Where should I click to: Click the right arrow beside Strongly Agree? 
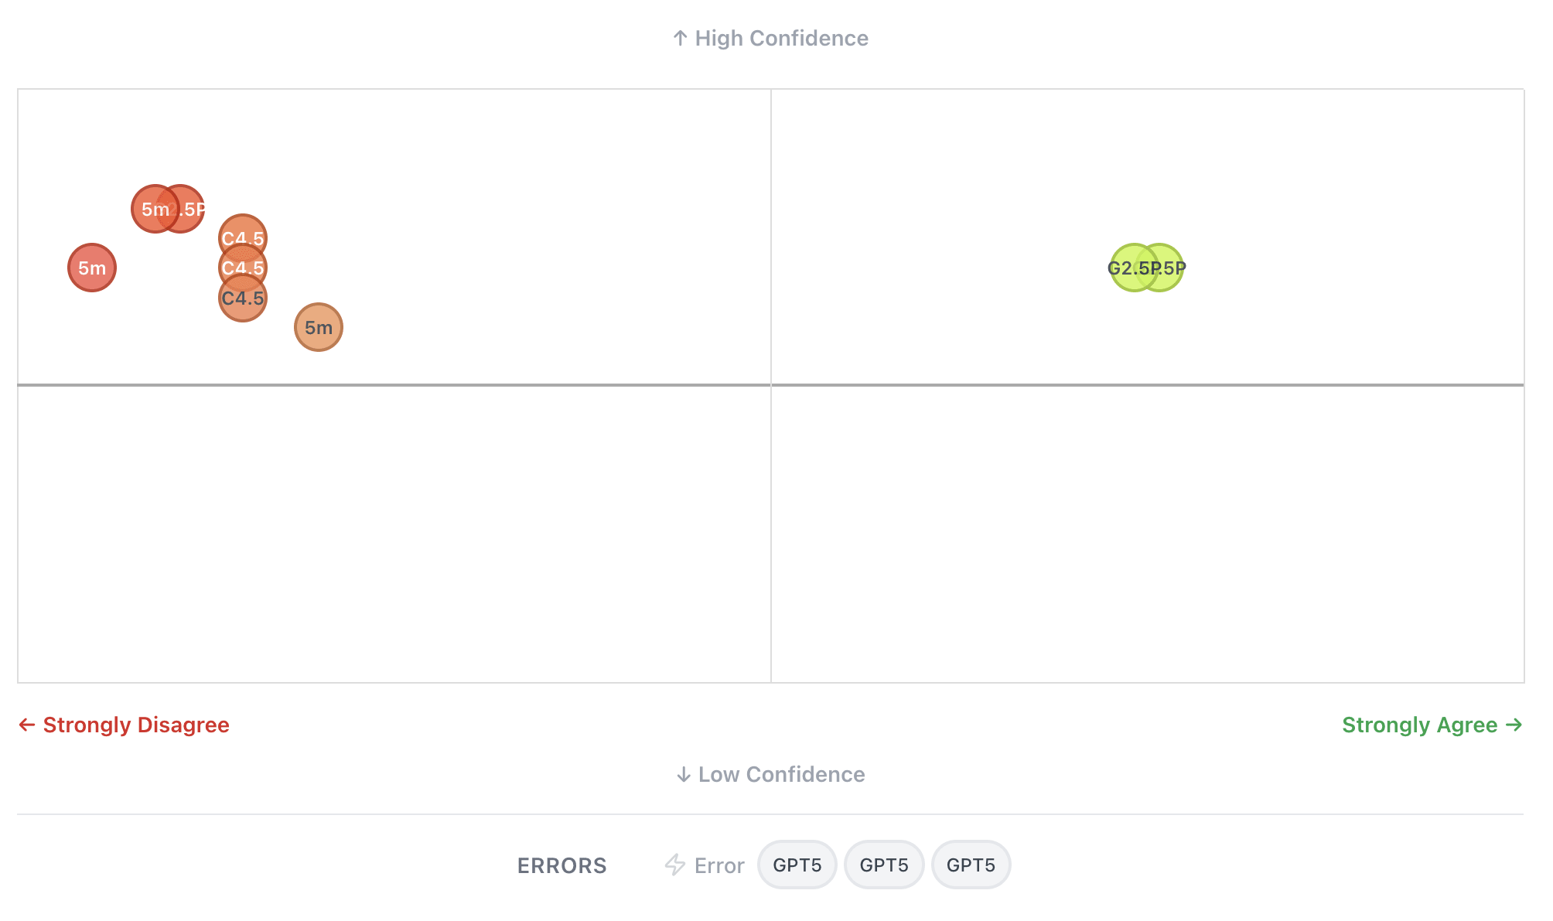click(x=1514, y=725)
